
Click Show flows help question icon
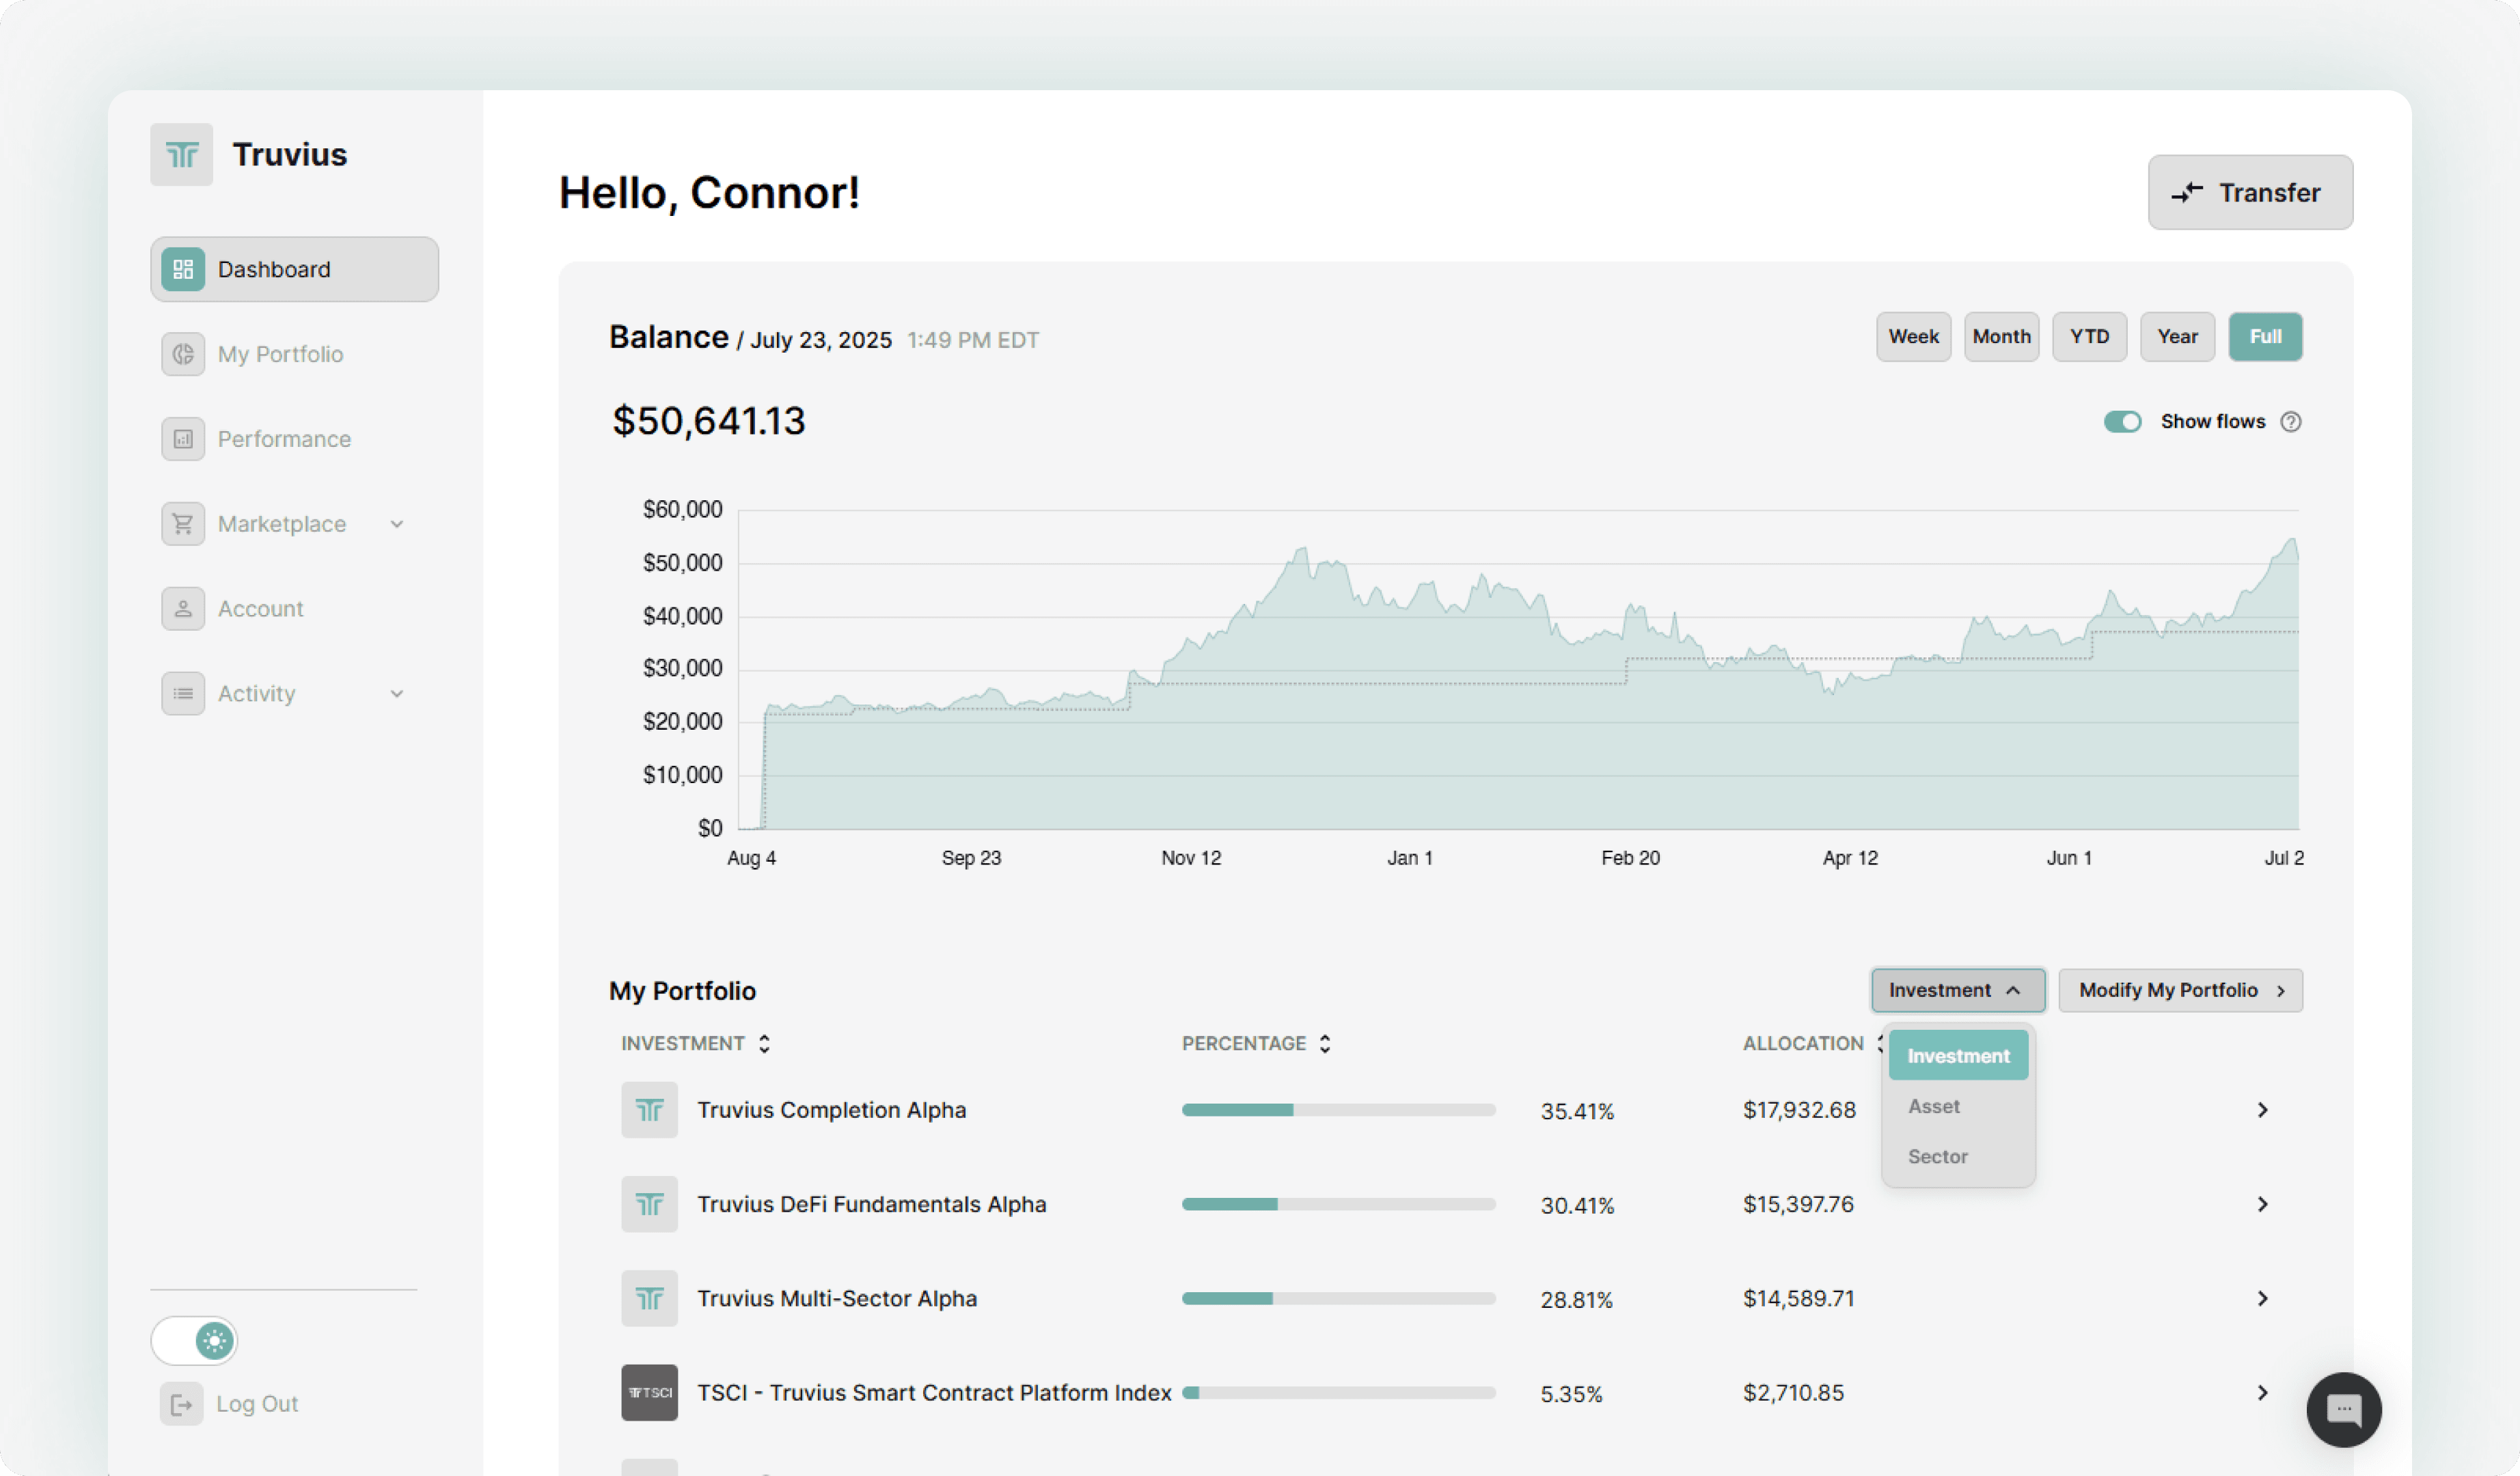coord(2290,422)
